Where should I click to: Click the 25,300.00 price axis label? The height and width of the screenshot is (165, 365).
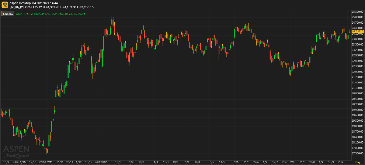pyautogui.click(x=358, y=12)
